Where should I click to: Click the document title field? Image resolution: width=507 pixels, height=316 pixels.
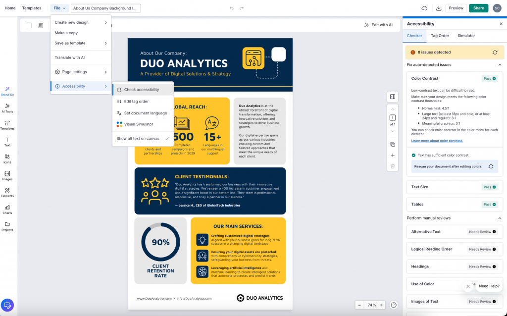point(106,8)
